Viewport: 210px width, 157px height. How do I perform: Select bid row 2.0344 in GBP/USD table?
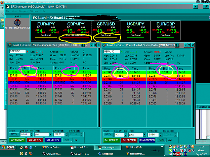tap(124, 86)
